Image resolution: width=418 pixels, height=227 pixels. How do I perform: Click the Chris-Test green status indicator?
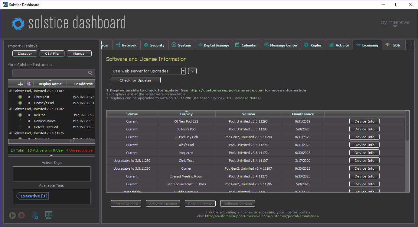tap(20, 97)
